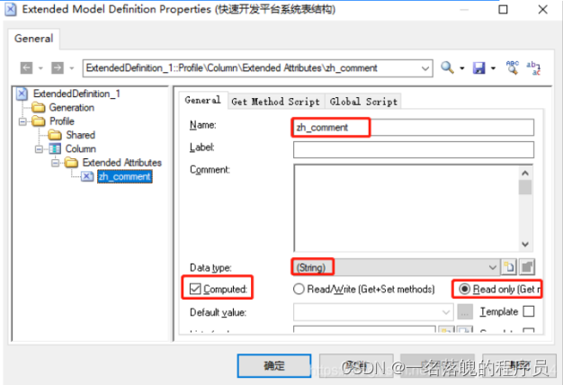This screenshot has width=563, height=385.
Task: Select Read/Write (Get+Set methods) radio
Action: 299,289
